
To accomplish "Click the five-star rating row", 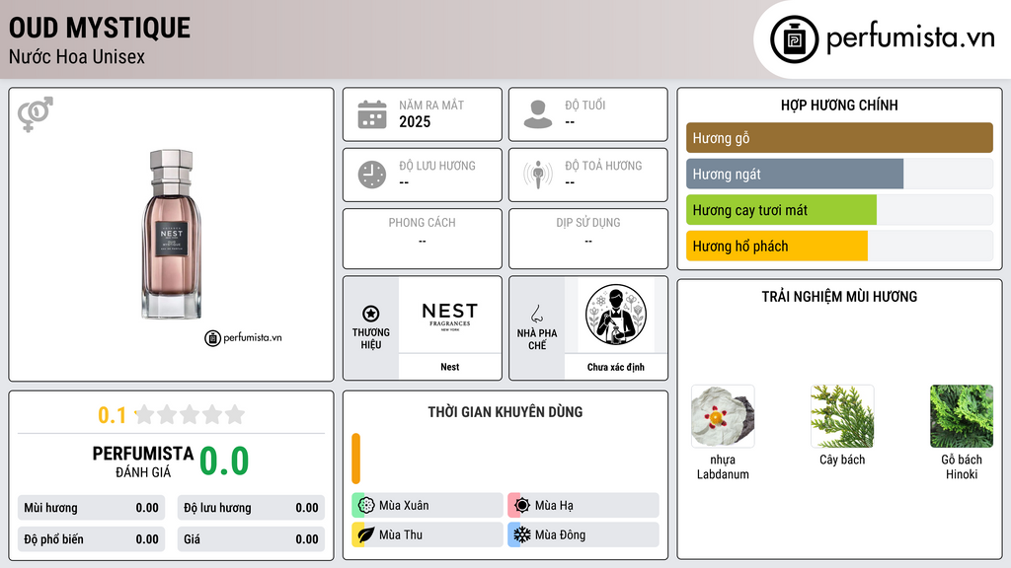I will 191,414.
